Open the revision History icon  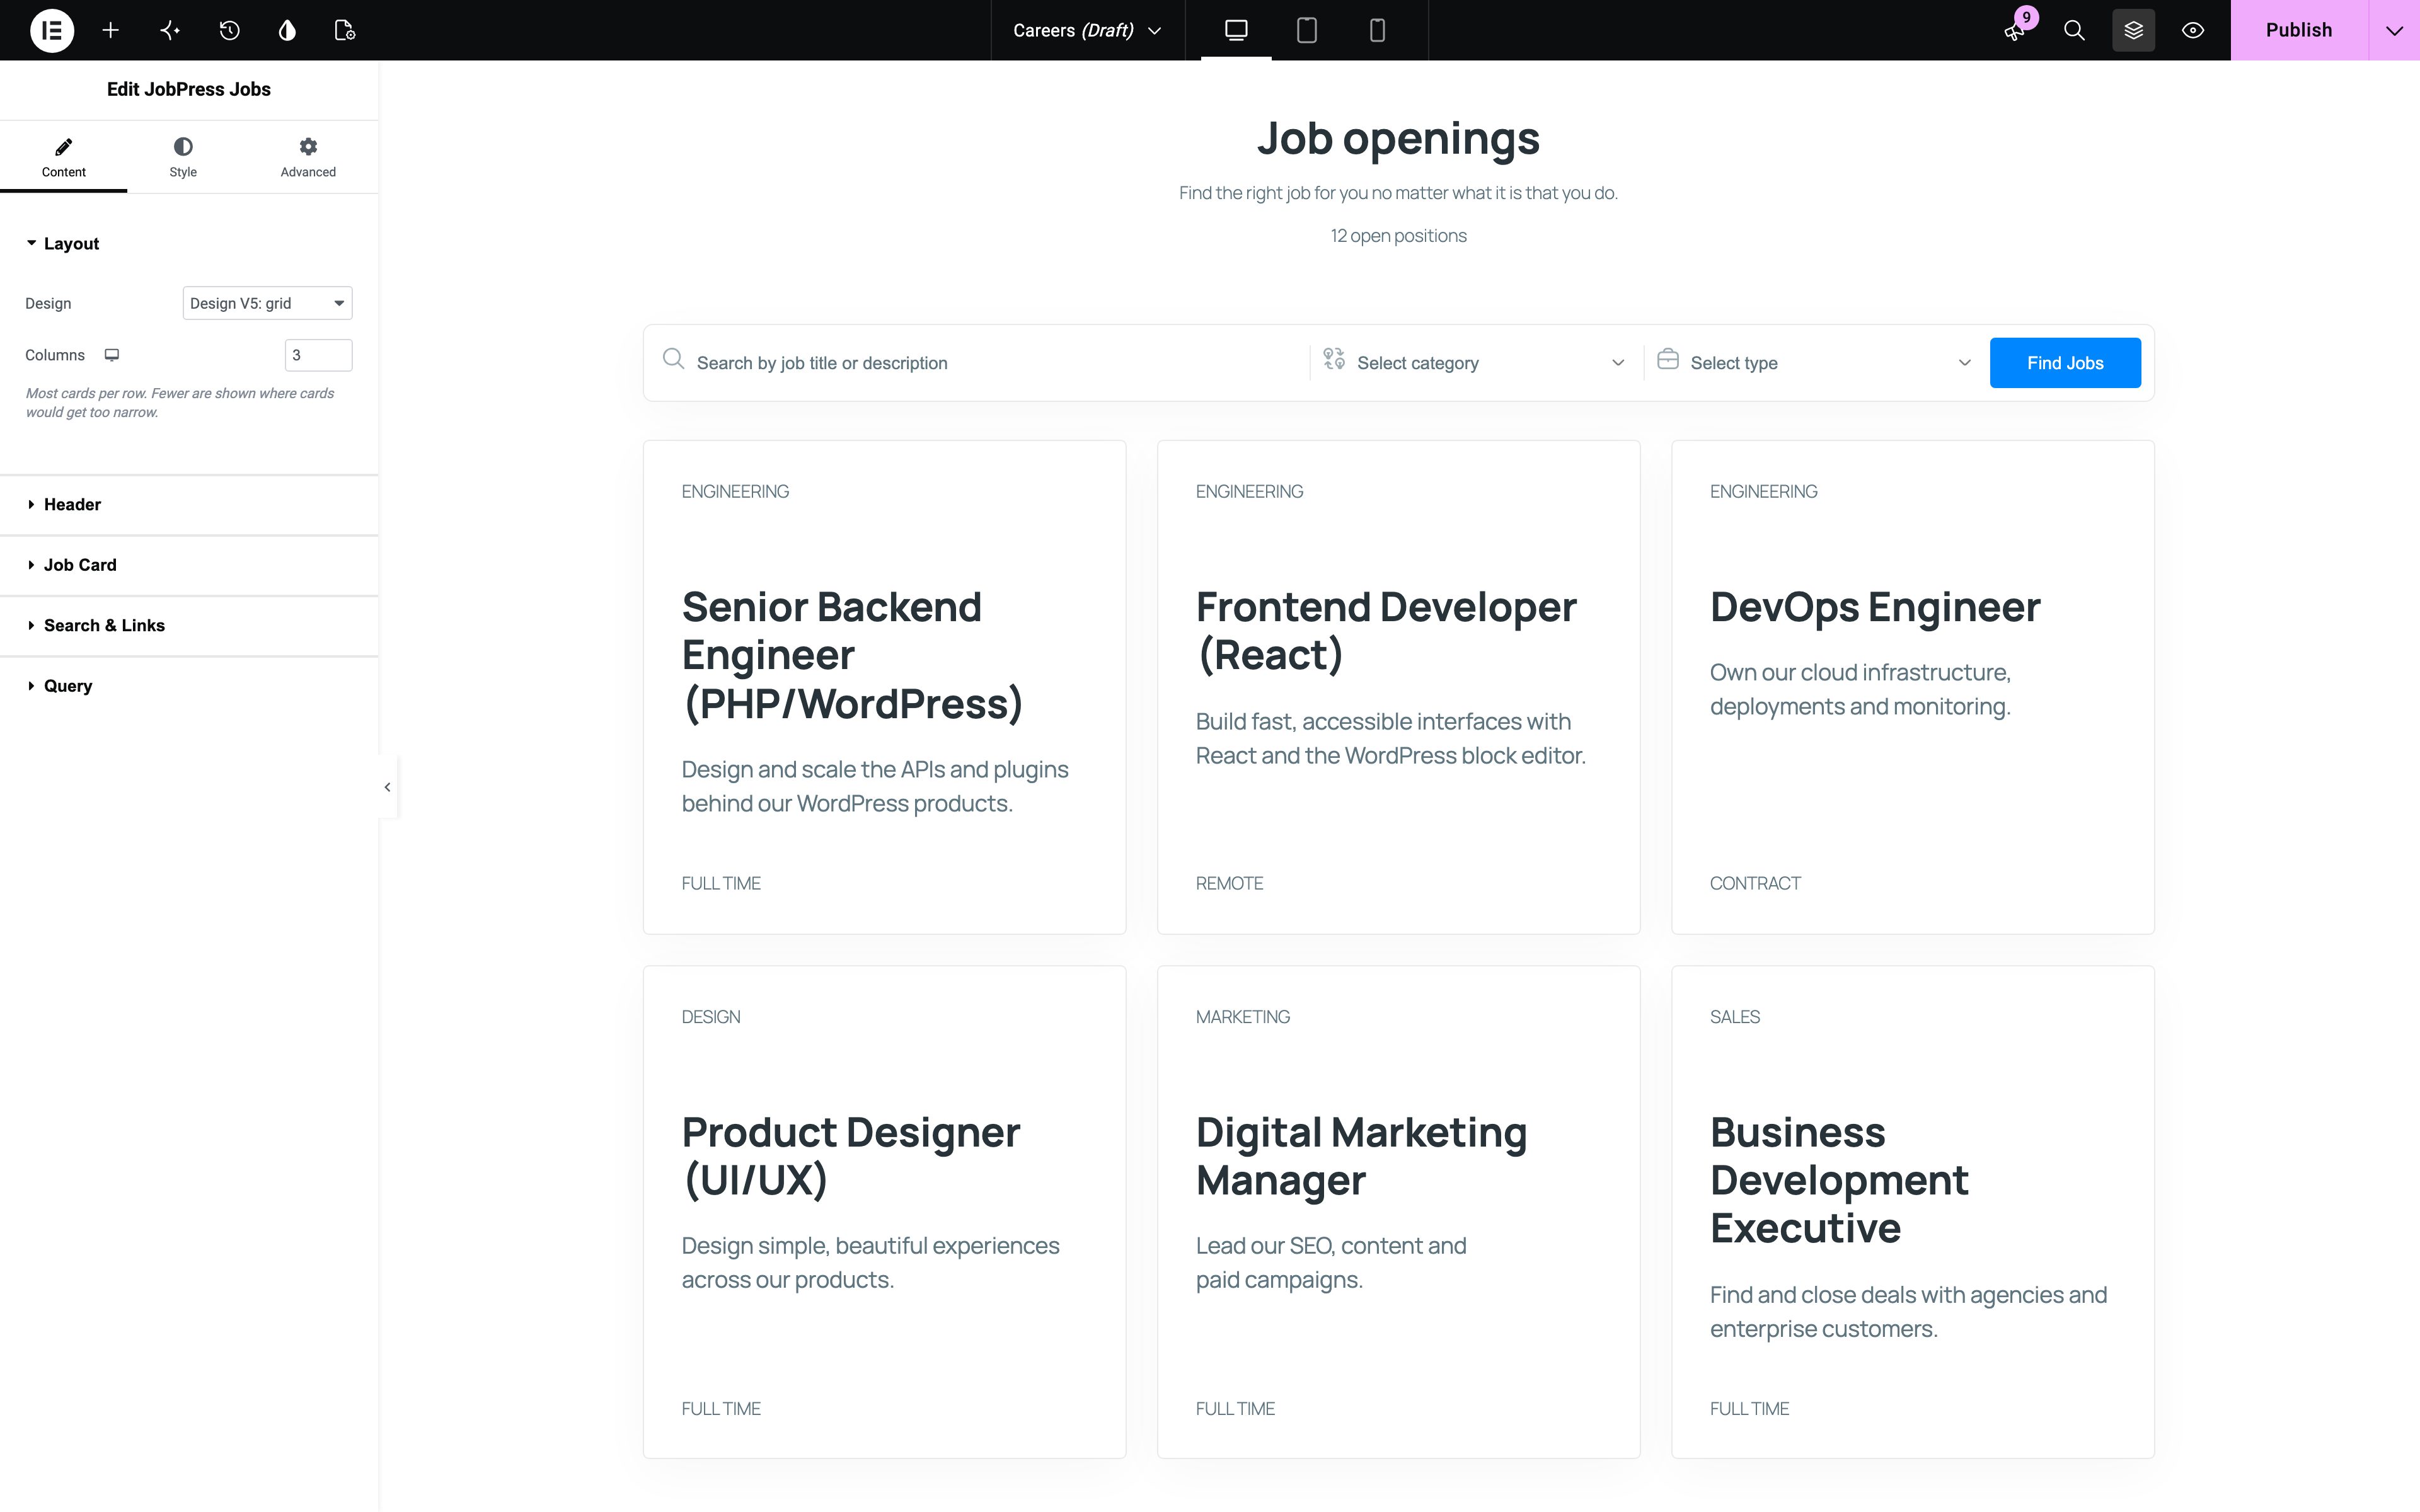[x=229, y=30]
